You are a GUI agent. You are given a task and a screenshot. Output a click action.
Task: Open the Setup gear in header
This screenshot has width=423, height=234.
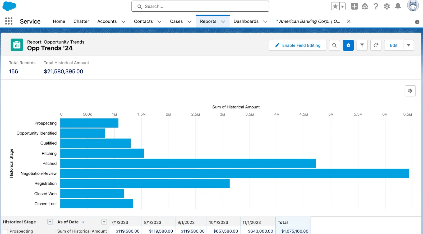387,6
